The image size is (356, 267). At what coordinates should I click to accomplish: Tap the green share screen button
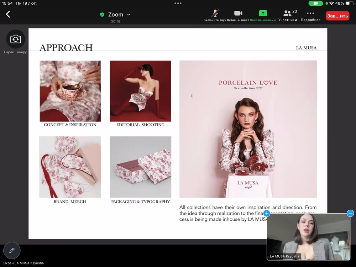click(x=263, y=15)
